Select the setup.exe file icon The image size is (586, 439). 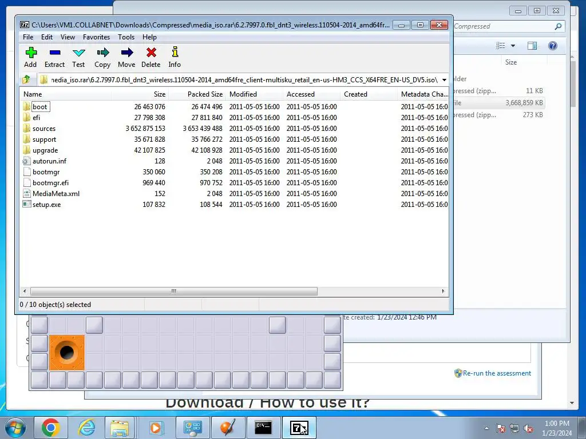(x=26, y=204)
